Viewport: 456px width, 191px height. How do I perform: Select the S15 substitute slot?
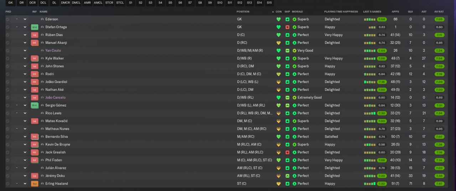tap(269, 3)
